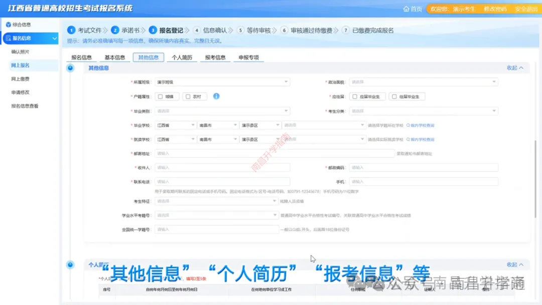
Task: Switch to the 个人简历 tab
Action: pyautogui.click(x=182, y=57)
